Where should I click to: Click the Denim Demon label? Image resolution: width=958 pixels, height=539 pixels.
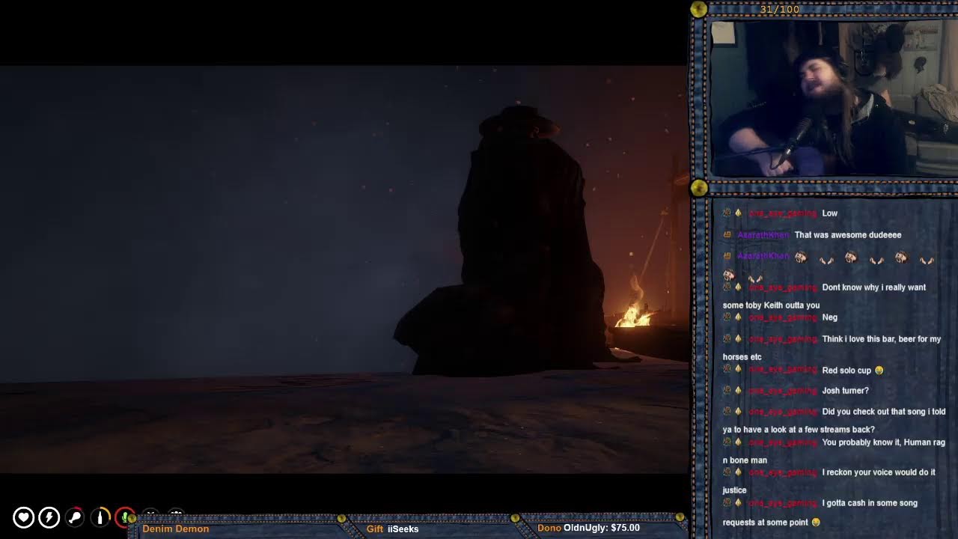pos(176,529)
